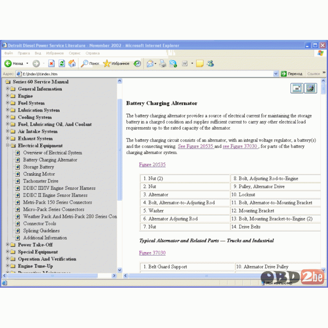Select Metri-Pack 150 Series Connectors
Viewport: 328px width, 328px height.
(x=58, y=202)
